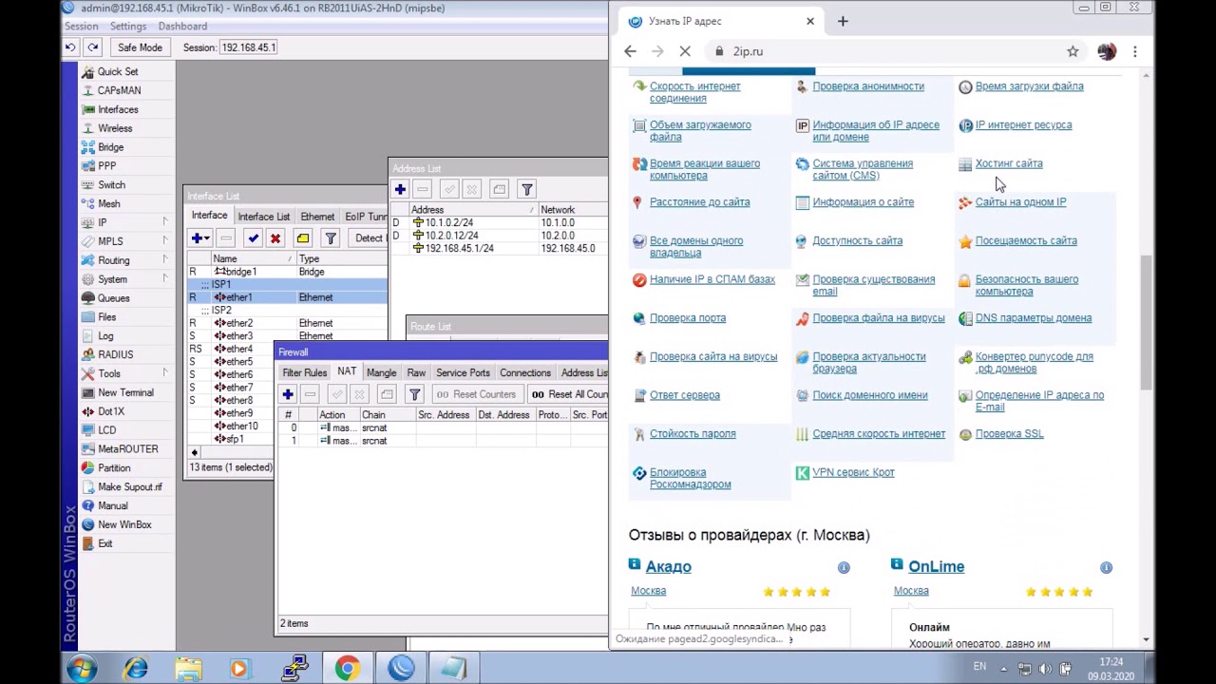This screenshot has width=1216, height=684.
Task: Open the add dropdown in Interface List
Action: click(x=200, y=238)
